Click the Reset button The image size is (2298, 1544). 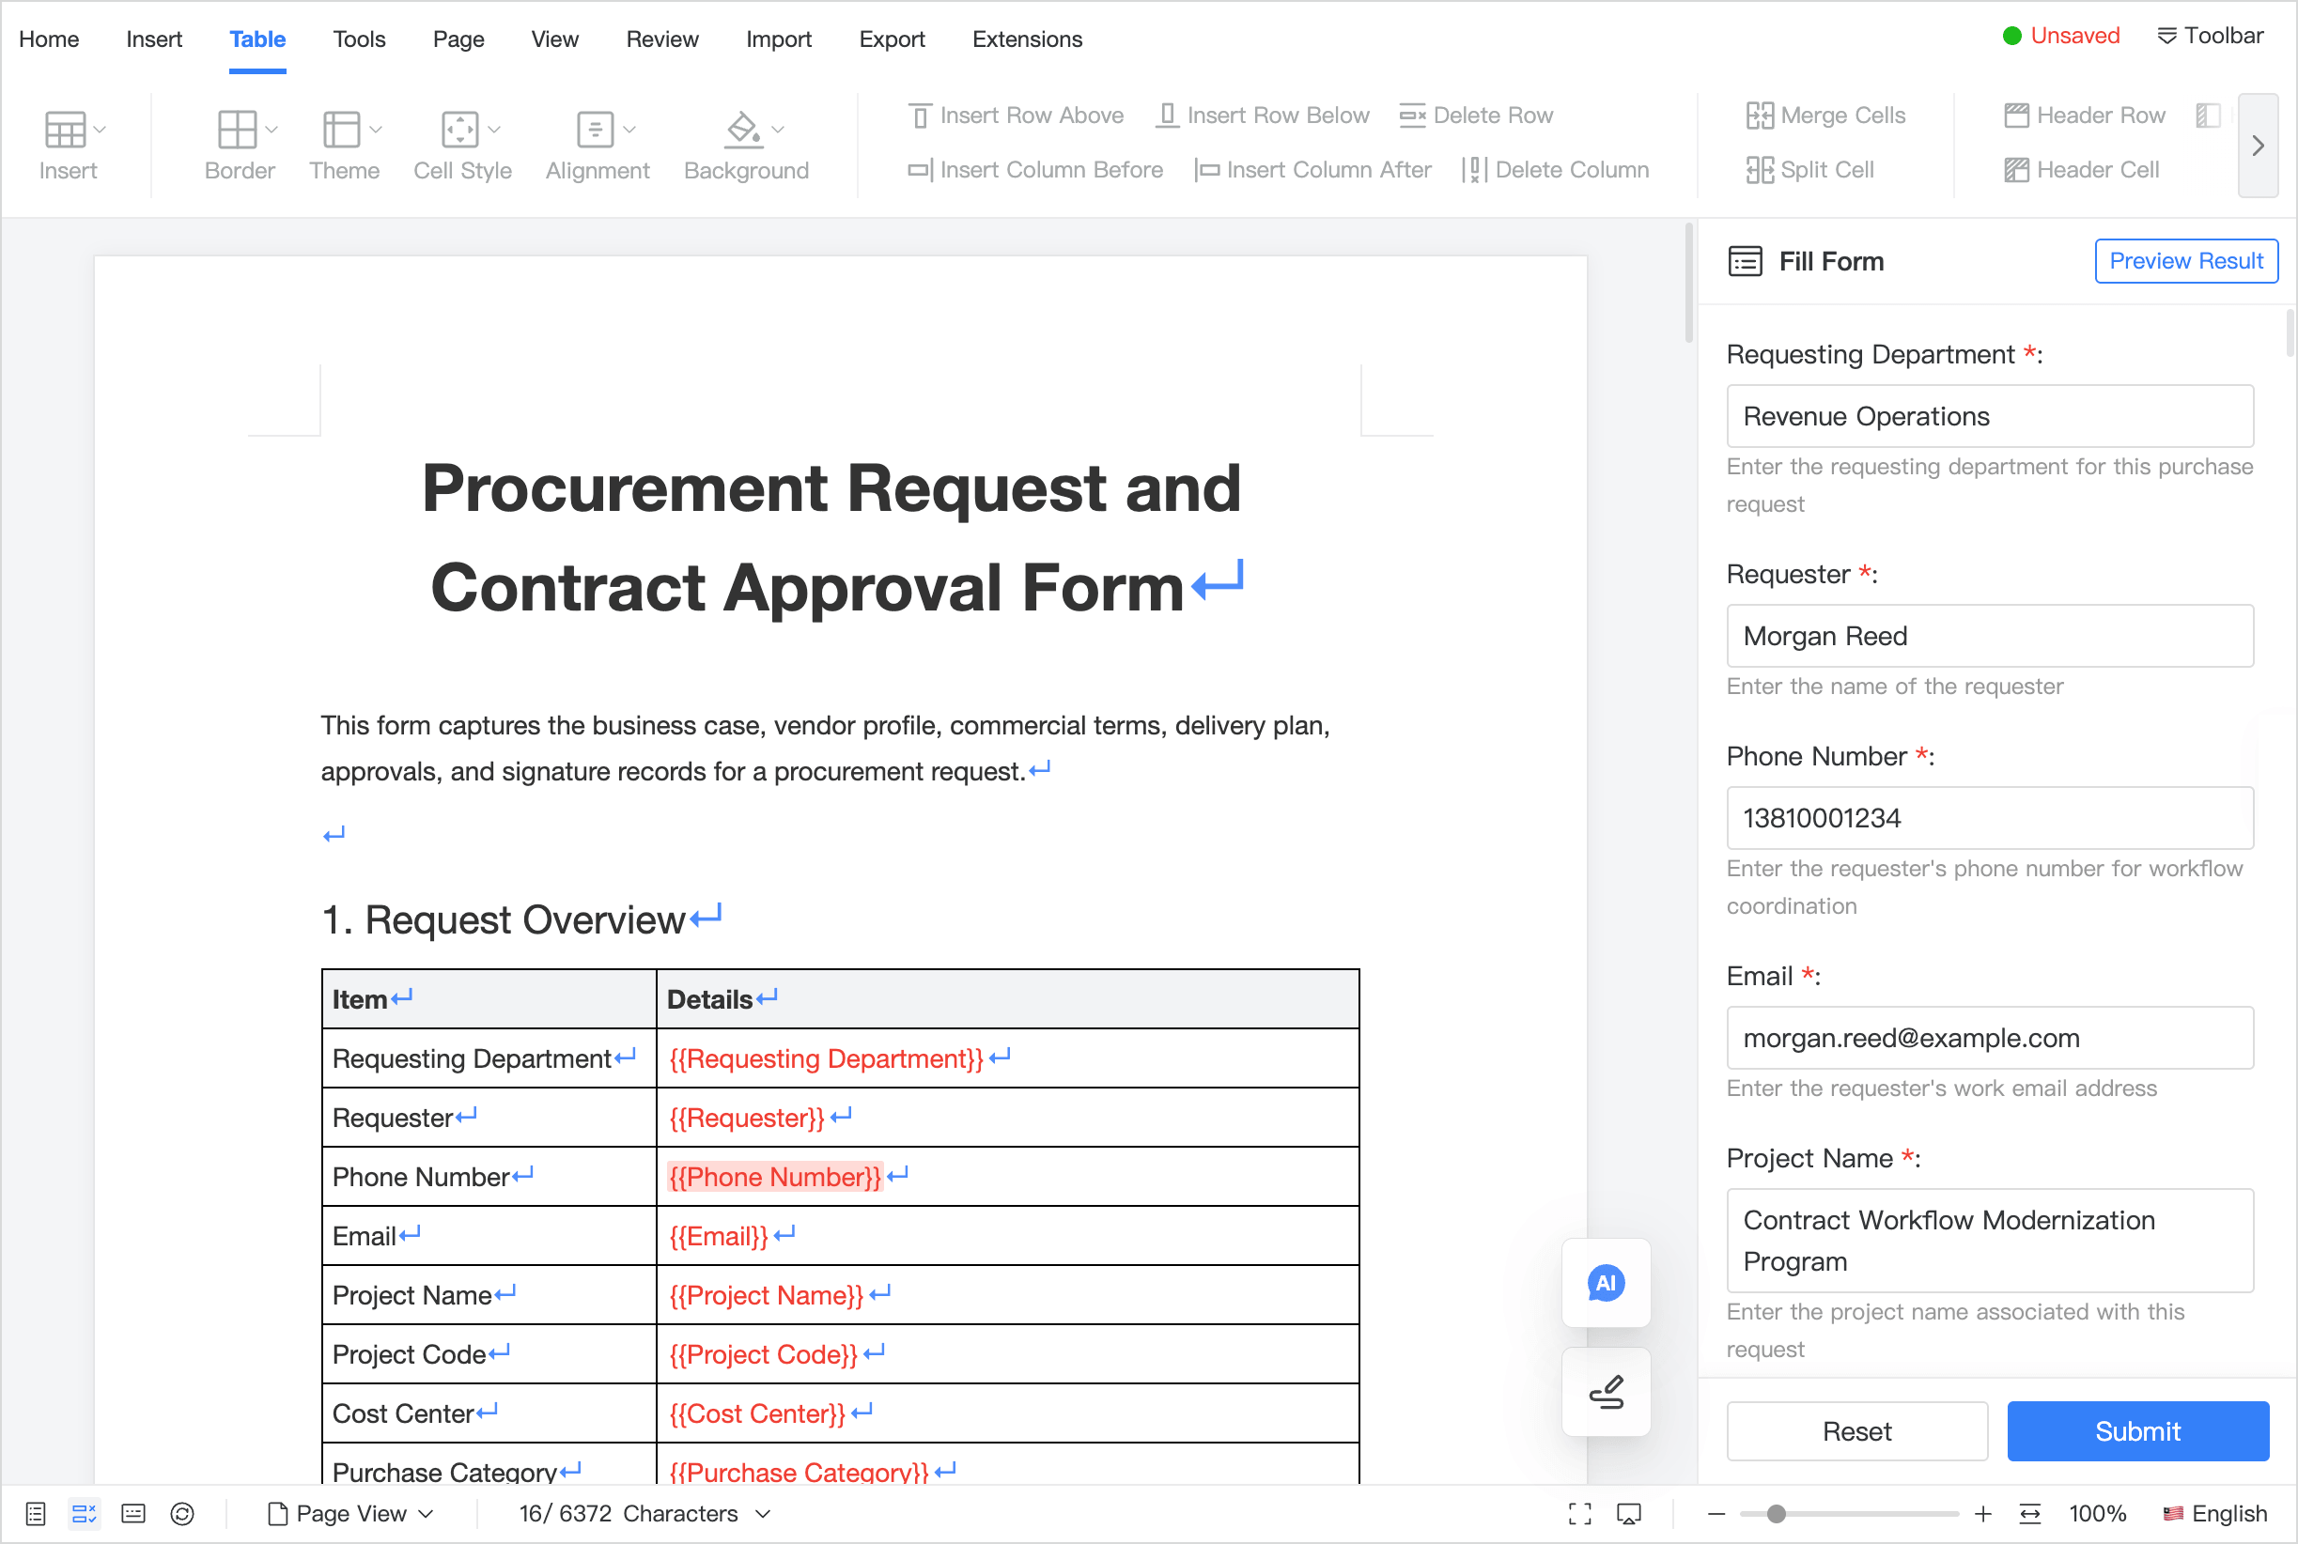coord(1856,1430)
